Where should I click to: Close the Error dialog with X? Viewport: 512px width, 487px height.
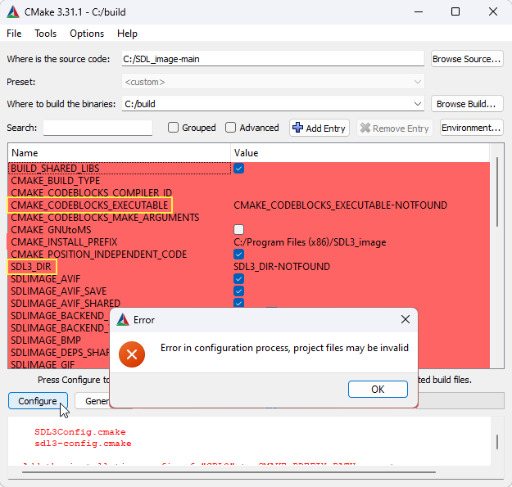point(406,319)
